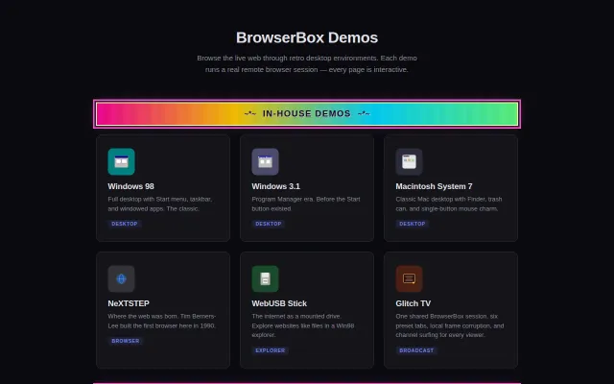
Task: Click the DESKTOP tag on Windows 98 card
Action: coord(125,224)
